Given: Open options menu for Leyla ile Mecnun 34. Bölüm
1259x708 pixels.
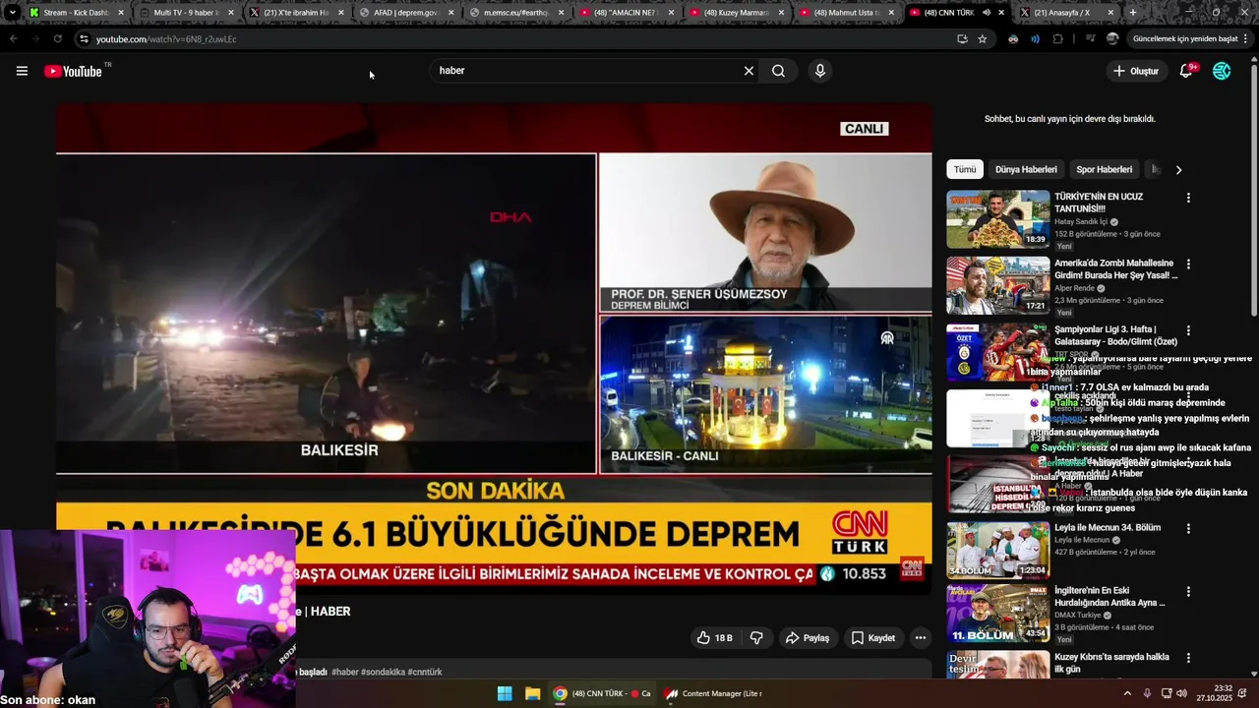Looking at the screenshot, I should click(x=1188, y=528).
